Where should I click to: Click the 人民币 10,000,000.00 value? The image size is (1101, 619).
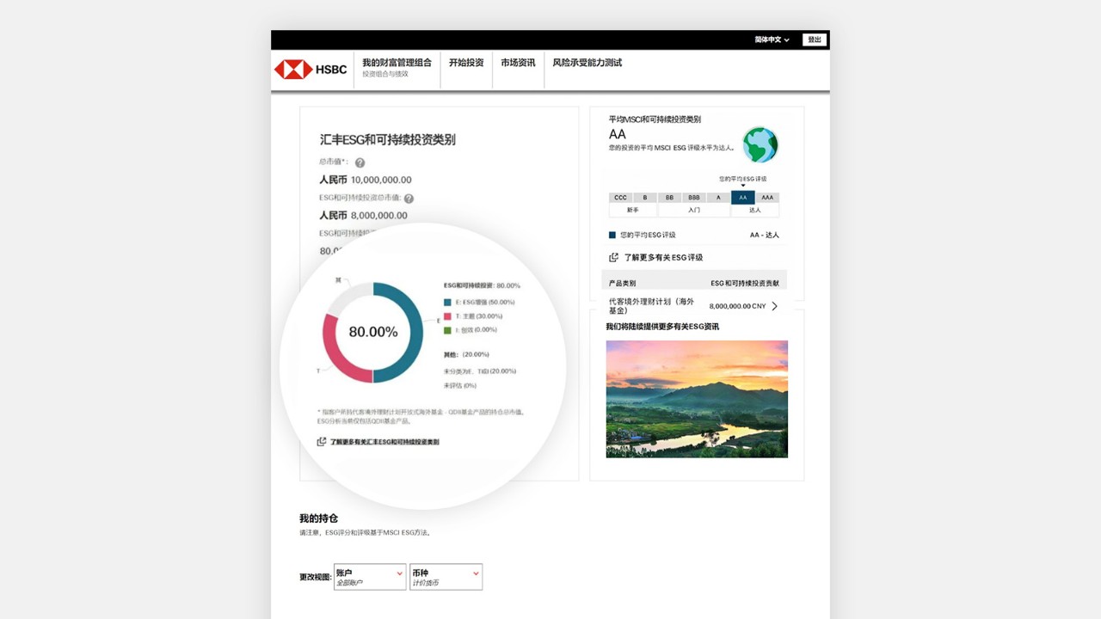366,181
